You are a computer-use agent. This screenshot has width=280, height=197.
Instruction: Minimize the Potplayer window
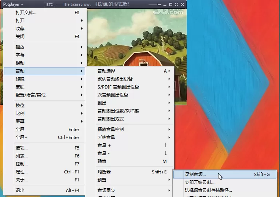[x=165, y=5]
